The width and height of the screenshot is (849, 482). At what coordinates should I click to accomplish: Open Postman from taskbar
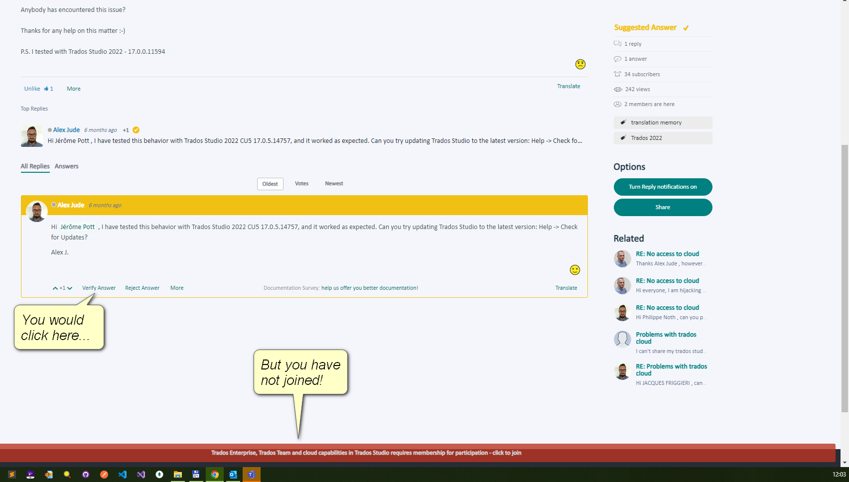click(104, 475)
